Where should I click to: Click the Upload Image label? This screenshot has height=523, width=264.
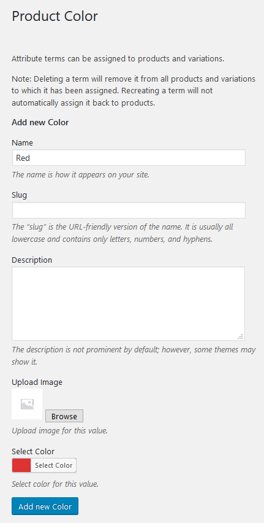coord(37,382)
